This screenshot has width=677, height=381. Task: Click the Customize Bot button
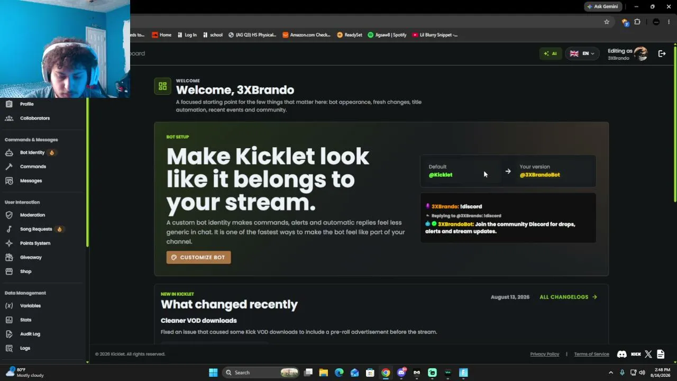tap(198, 257)
